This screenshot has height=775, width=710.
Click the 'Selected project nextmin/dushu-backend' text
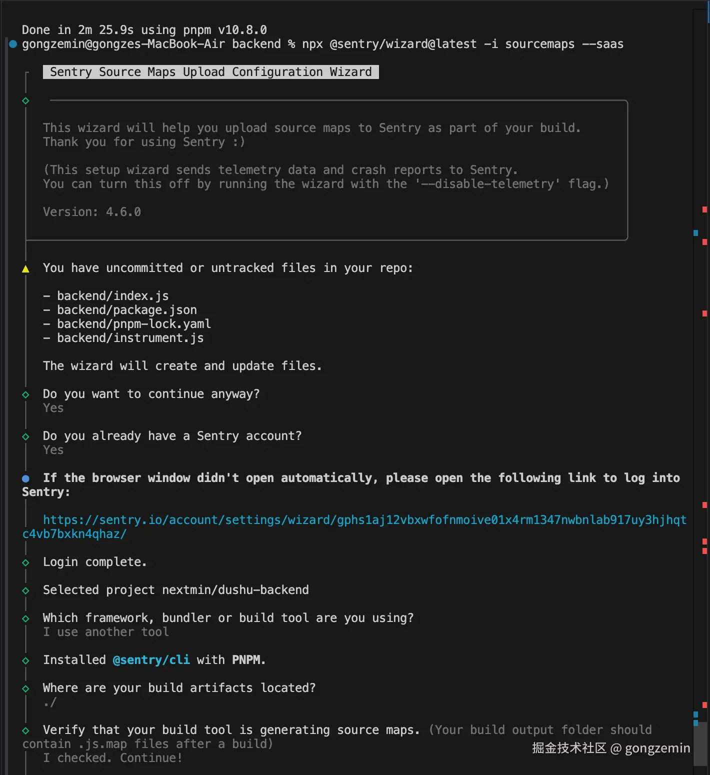(x=176, y=590)
